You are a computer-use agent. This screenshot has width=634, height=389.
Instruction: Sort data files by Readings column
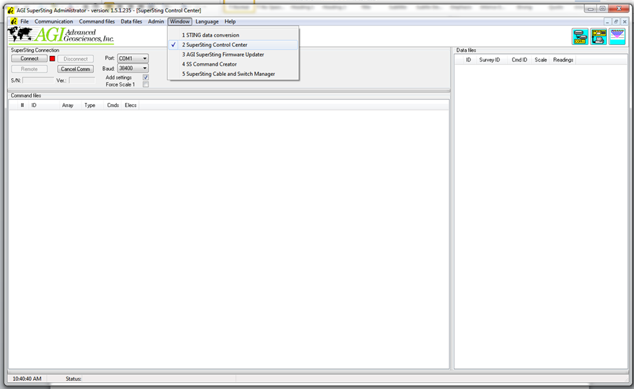point(564,60)
